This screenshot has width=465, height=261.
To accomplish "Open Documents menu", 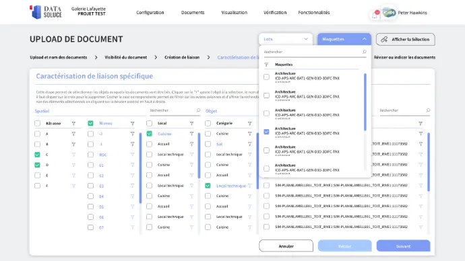I will [193, 12].
